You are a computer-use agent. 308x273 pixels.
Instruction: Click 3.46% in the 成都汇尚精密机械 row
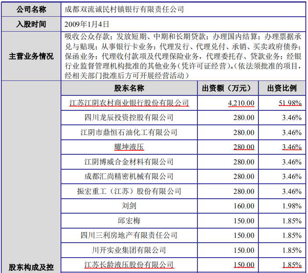292,177
